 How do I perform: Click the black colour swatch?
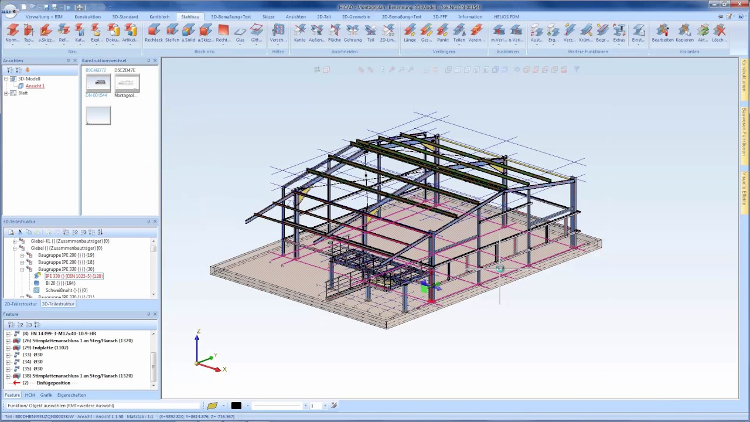[236, 406]
